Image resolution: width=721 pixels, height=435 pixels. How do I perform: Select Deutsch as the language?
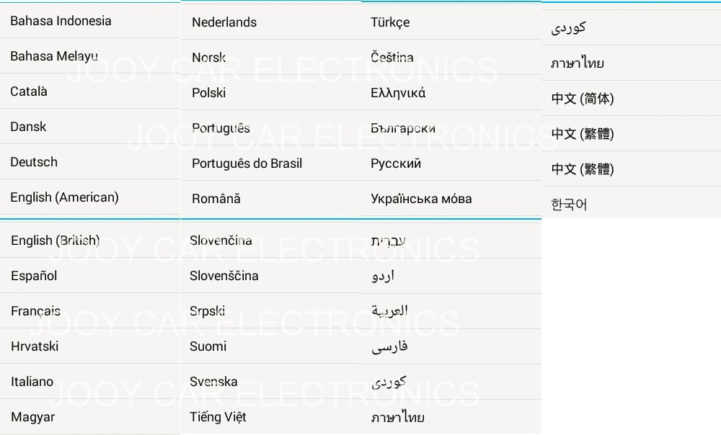34,162
